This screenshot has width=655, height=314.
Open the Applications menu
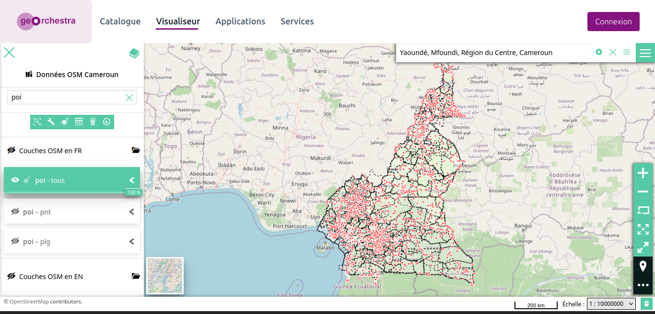(240, 21)
